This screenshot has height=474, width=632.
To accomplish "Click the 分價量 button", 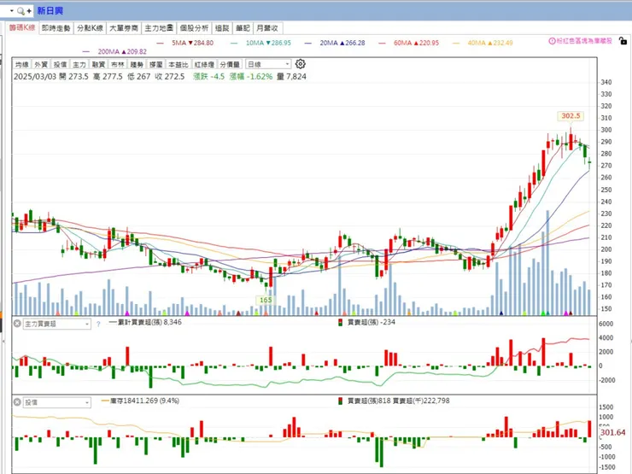I will (229, 64).
